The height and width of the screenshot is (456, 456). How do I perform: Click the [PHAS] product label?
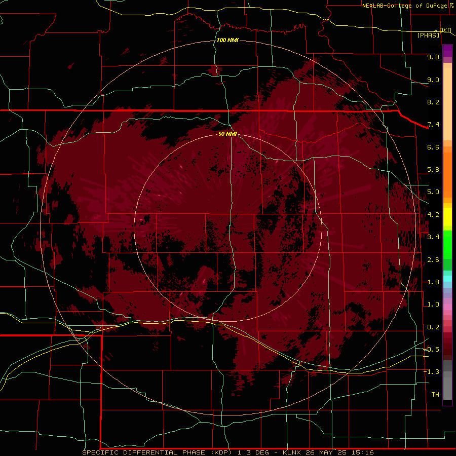pyautogui.click(x=428, y=35)
